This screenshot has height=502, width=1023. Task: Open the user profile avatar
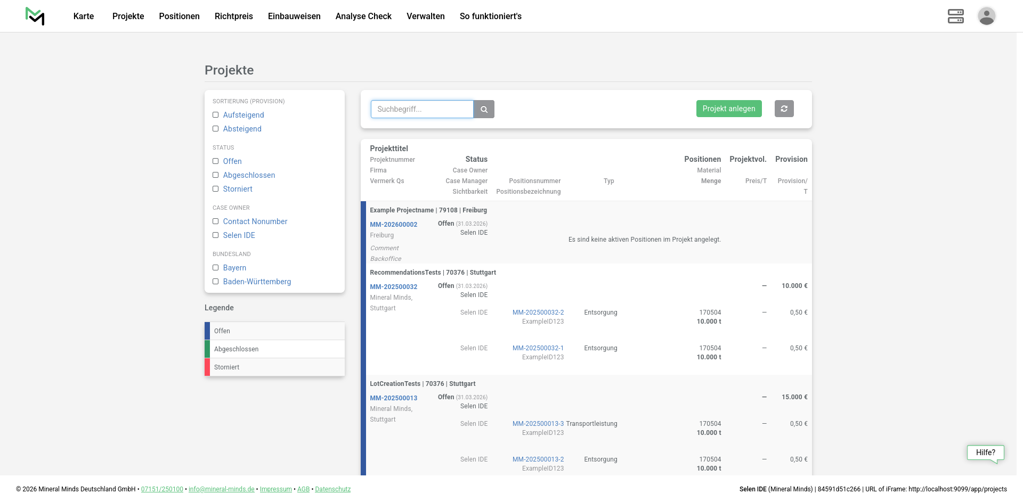point(986,16)
